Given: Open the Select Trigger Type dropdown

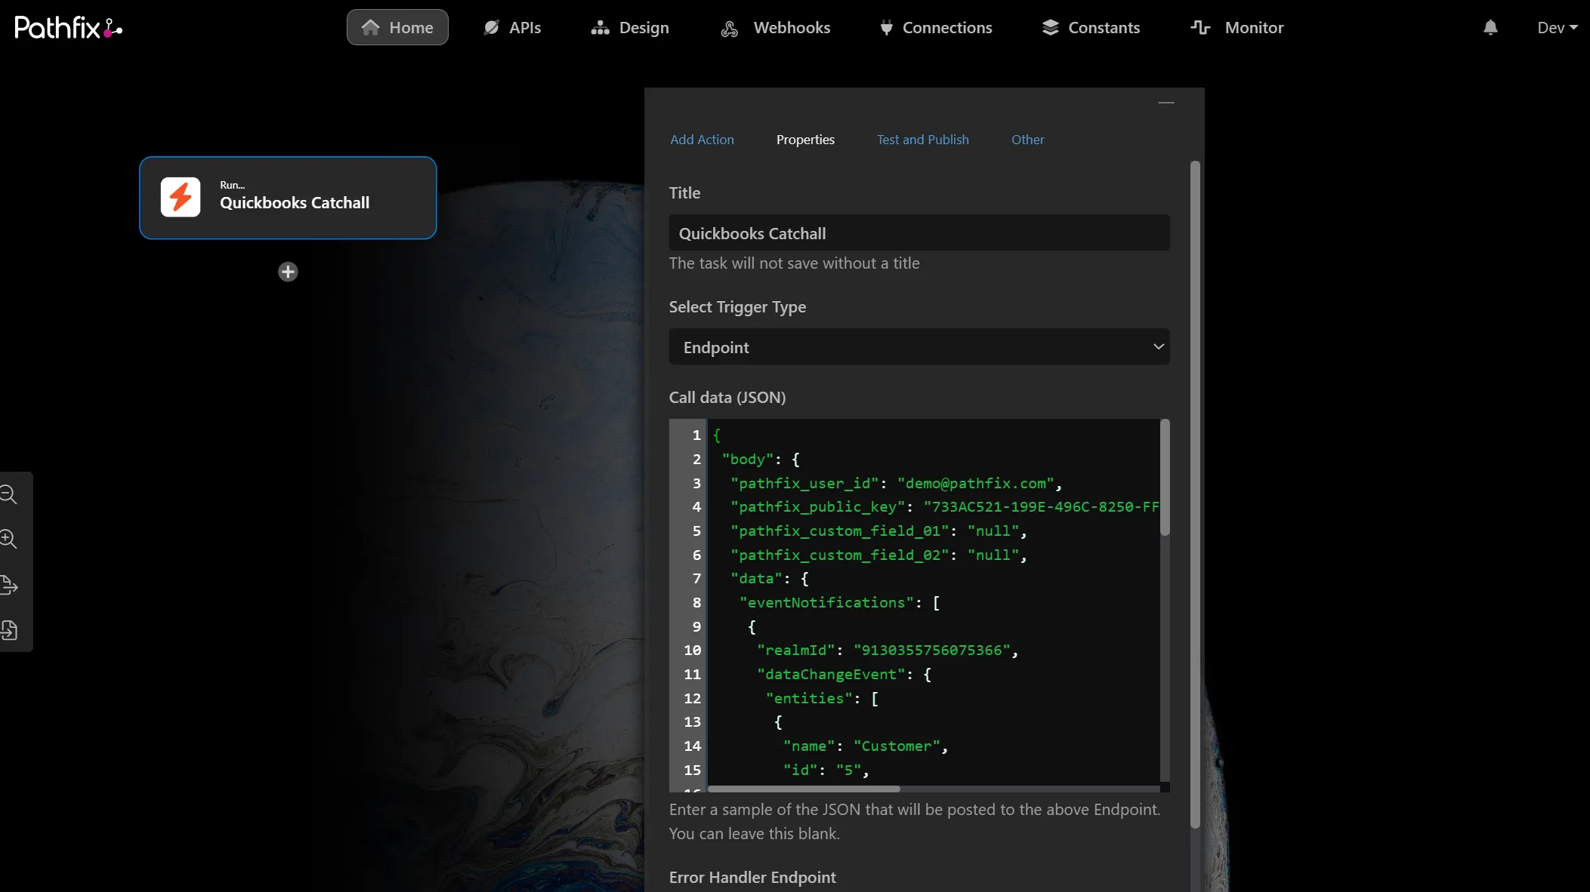Looking at the screenshot, I should [x=919, y=347].
